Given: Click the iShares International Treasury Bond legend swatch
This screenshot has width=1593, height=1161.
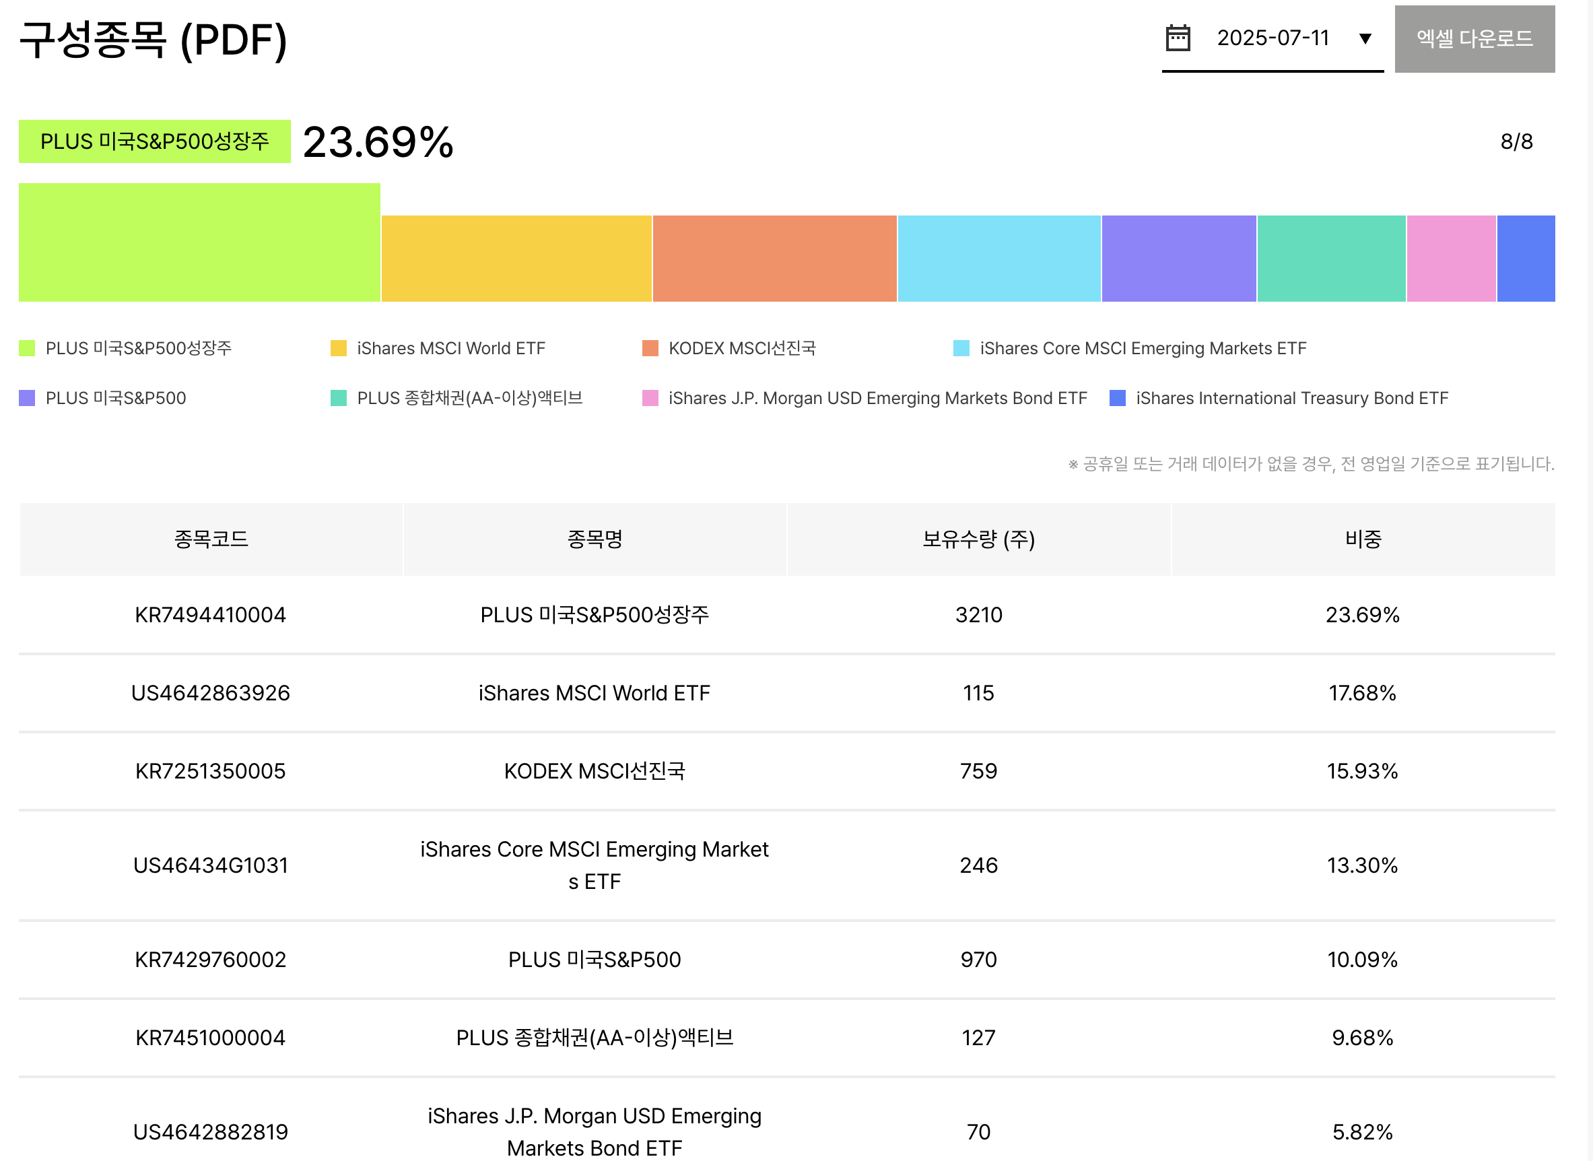Looking at the screenshot, I should tap(1117, 399).
